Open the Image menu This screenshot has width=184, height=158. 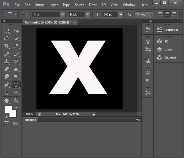tap(40, 5)
